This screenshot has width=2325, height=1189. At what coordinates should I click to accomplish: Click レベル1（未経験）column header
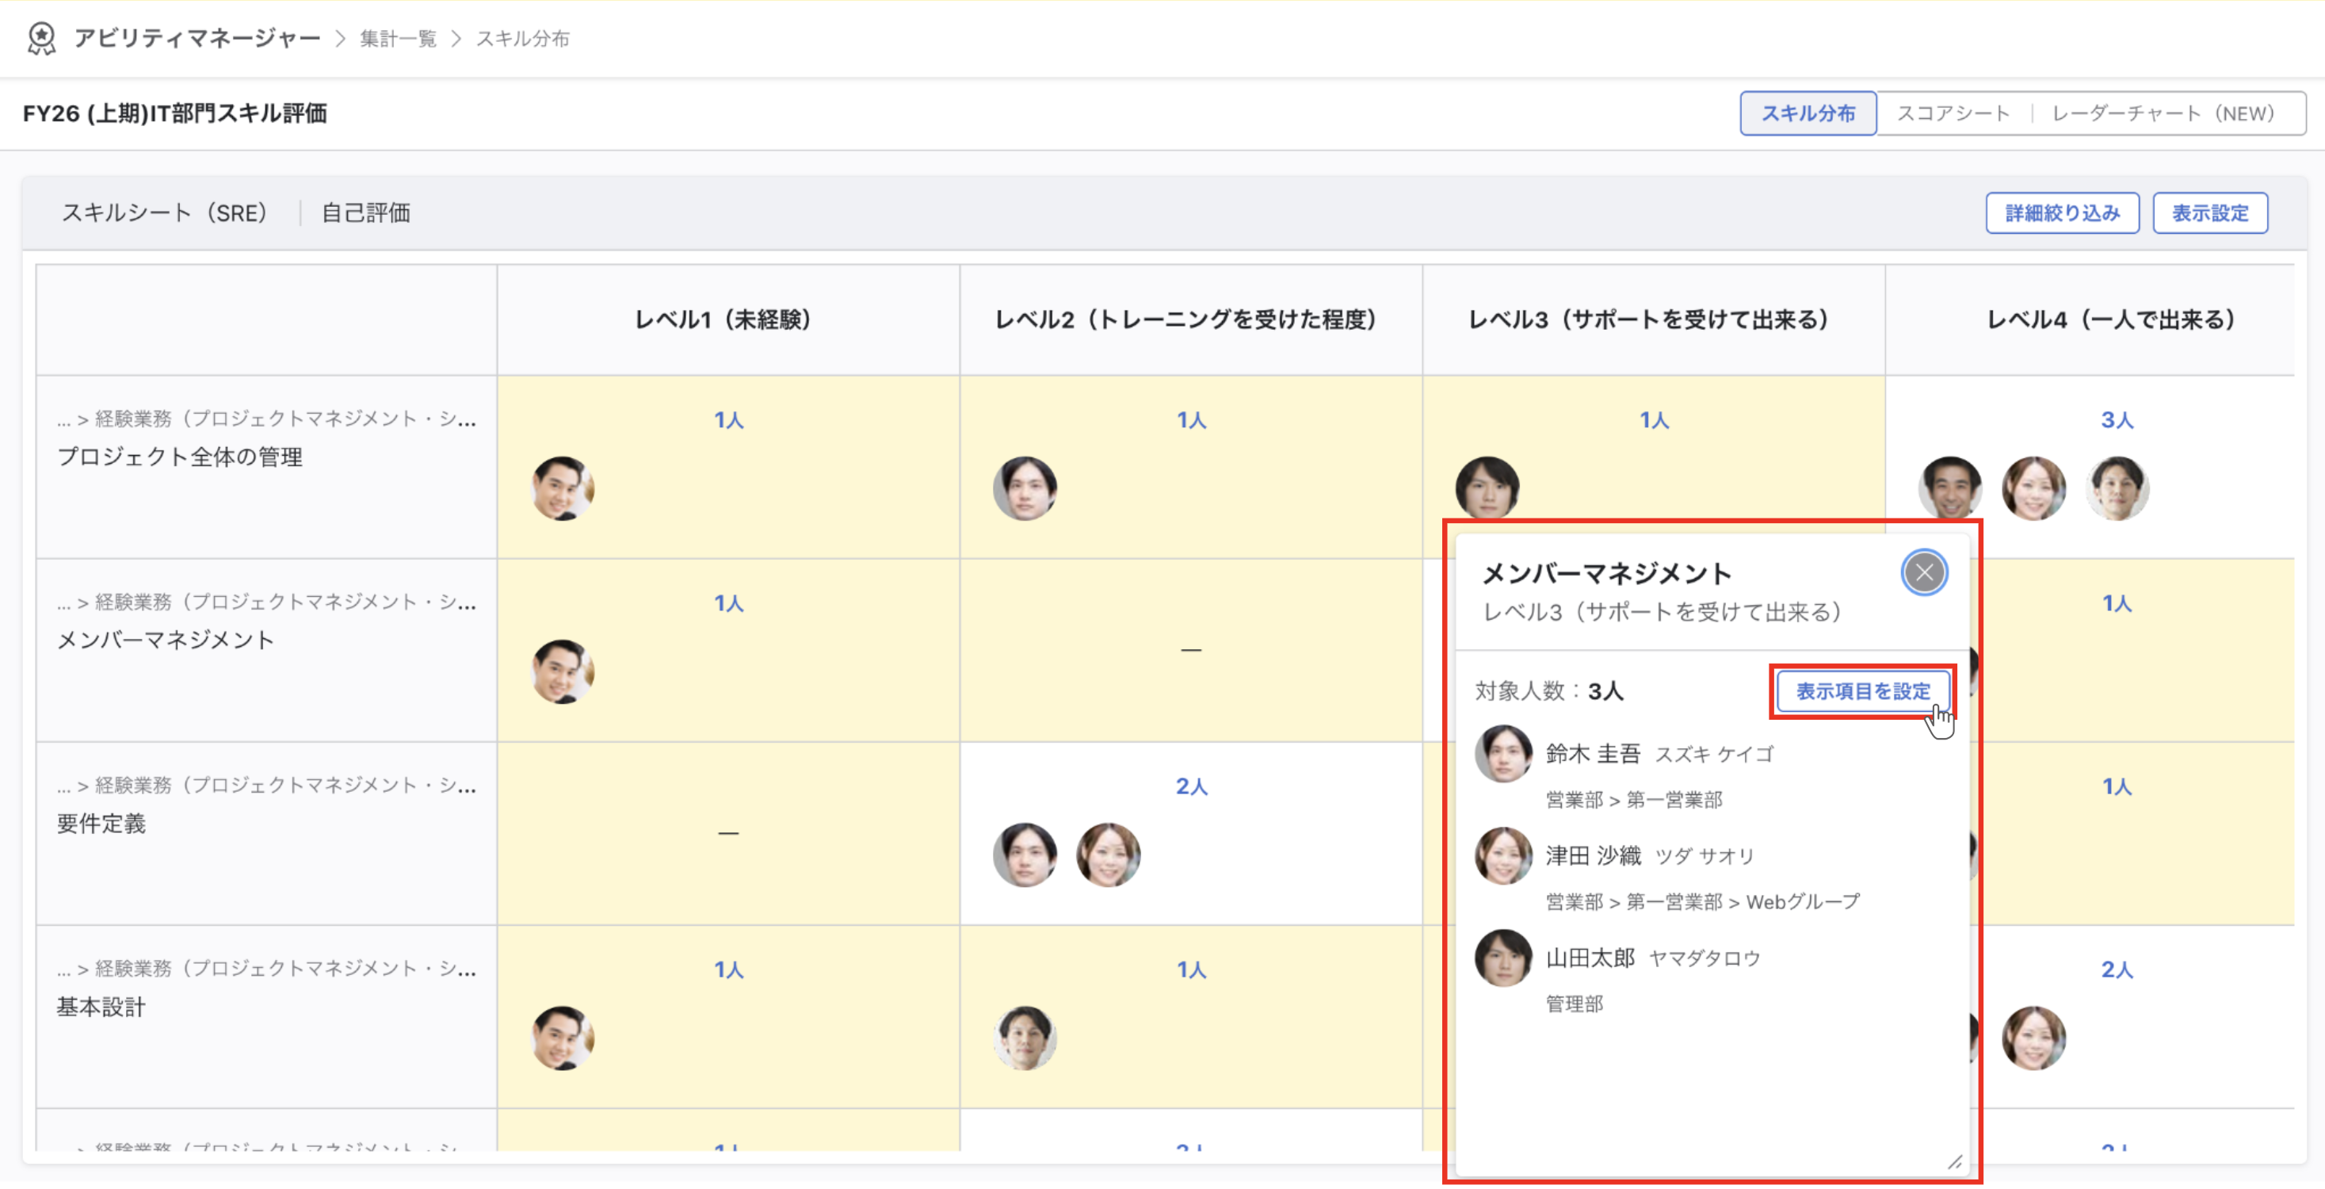click(728, 319)
